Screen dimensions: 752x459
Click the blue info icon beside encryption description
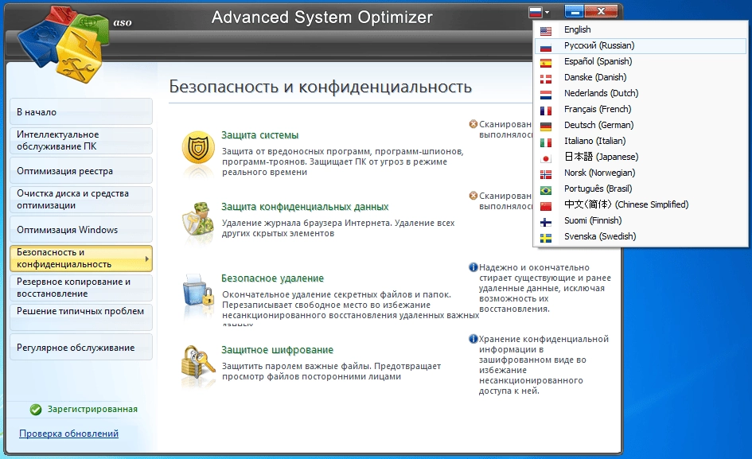pos(473,339)
